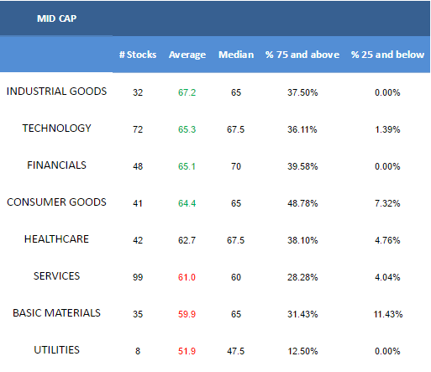Click the BASIC MATERIALS sector label
Viewport: 431px width, 372px height.
pyautogui.click(x=56, y=313)
